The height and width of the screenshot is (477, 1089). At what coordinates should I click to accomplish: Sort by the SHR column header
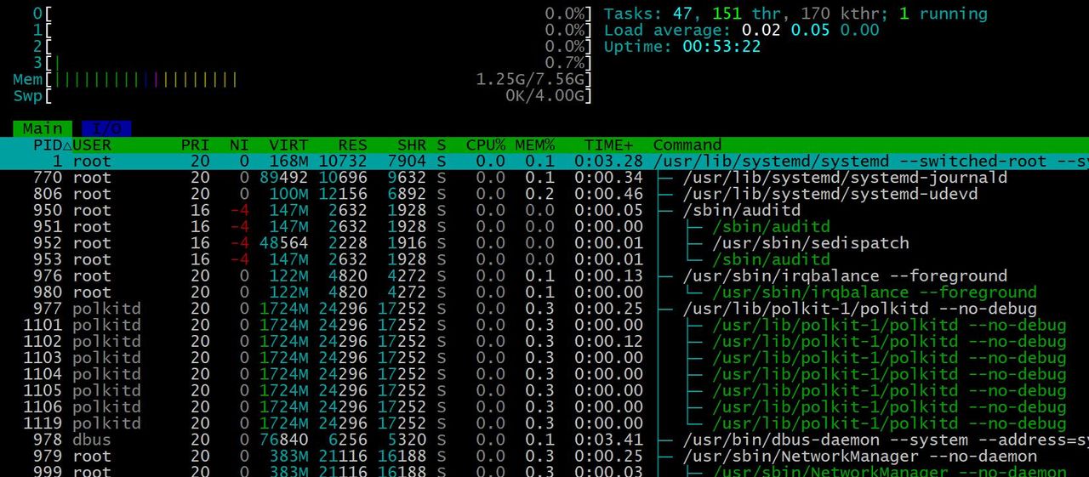point(411,145)
